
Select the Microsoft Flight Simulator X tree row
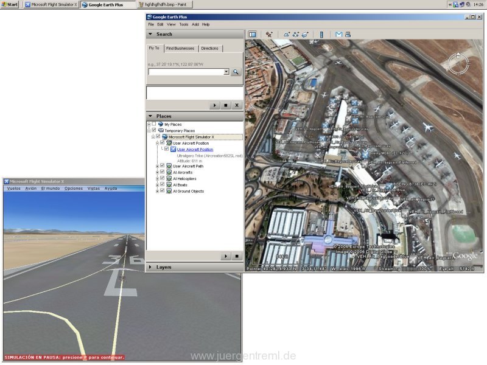click(x=202, y=137)
